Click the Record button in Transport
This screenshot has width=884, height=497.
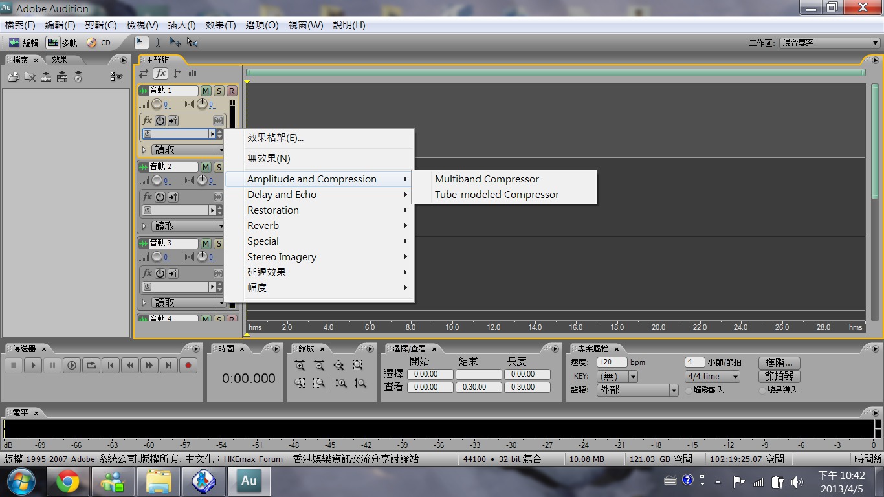(x=188, y=366)
